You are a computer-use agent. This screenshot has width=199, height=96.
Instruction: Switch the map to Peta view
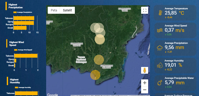pos(54,10)
